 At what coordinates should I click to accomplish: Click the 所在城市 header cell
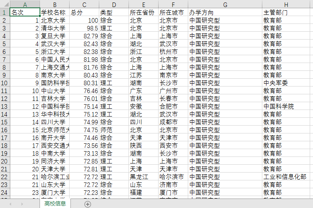pyautogui.click(x=173, y=12)
